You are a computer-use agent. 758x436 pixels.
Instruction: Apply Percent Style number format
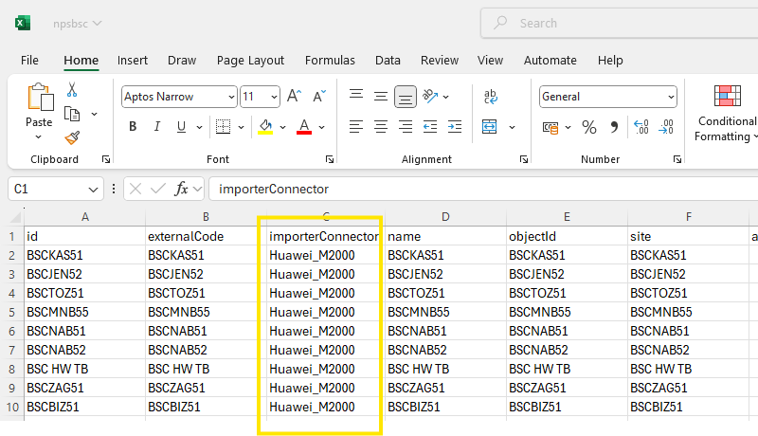pos(588,127)
